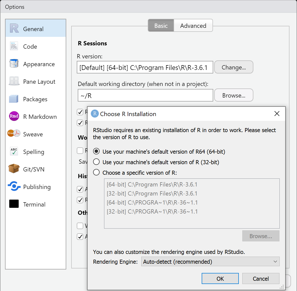Viewport: 297px width, 291px height.
Task: Select the R Markdown label in the sidebar
Action: pyautogui.click(x=40, y=117)
